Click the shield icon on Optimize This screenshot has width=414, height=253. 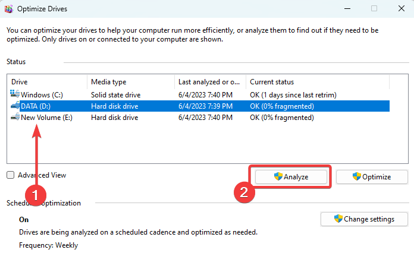pos(357,176)
